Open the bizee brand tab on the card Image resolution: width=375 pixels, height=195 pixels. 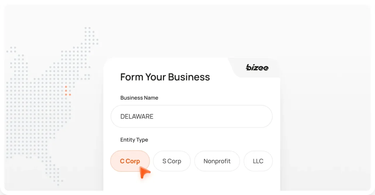pyautogui.click(x=257, y=68)
